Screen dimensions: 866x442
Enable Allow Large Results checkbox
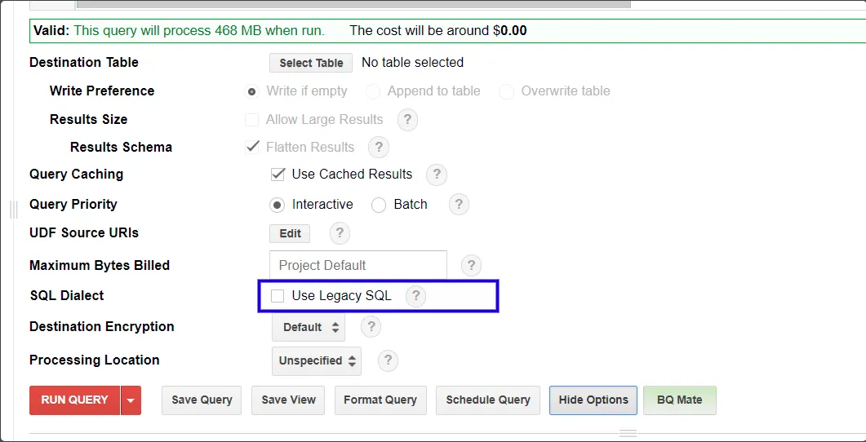click(252, 120)
